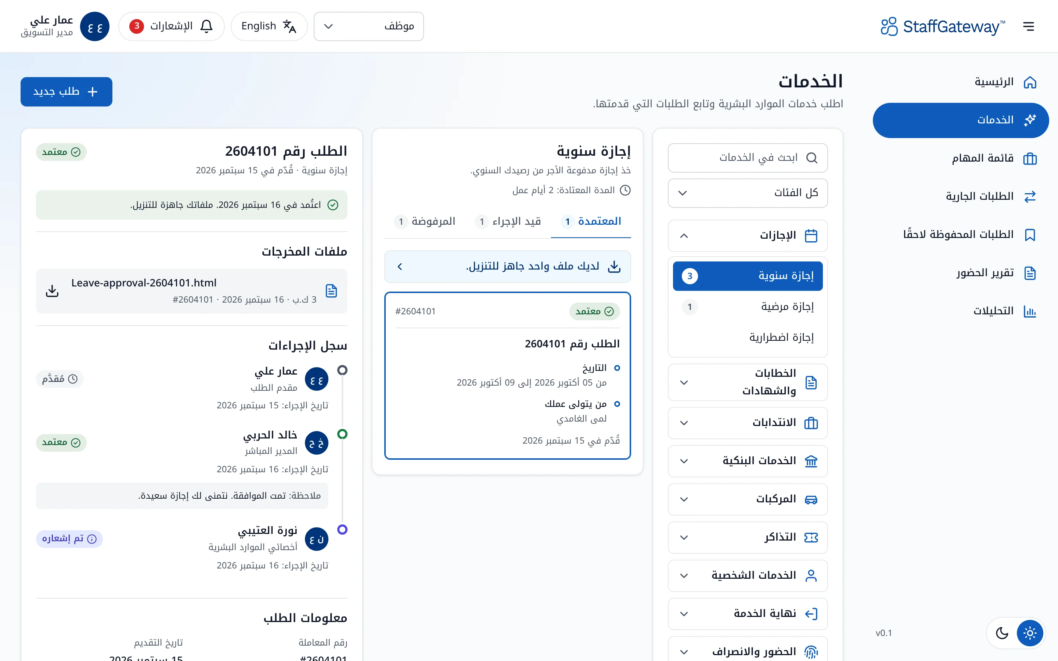This screenshot has height=661, width=1058.
Task: Open the موظف role dropdown
Action: point(368,26)
